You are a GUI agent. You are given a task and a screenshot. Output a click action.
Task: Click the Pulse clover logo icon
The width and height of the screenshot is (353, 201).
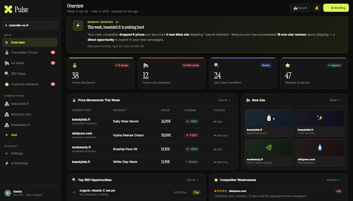8,9
